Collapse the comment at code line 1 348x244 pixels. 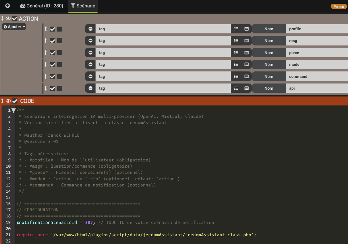tap(13, 110)
